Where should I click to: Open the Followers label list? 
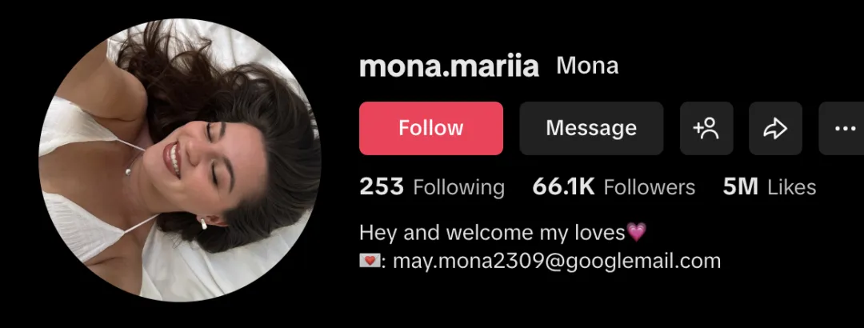[x=650, y=187]
